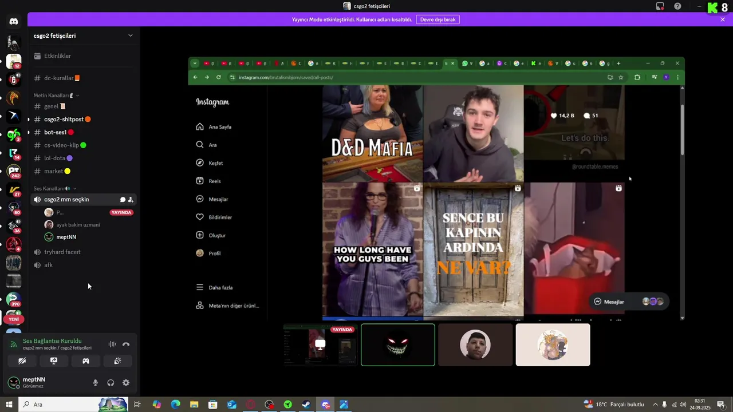This screenshot has width=733, height=412.
Task: Open Microsoft Edge from the taskbar
Action: tap(175, 405)
